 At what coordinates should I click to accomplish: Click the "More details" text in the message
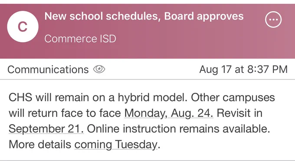[40, 145]
